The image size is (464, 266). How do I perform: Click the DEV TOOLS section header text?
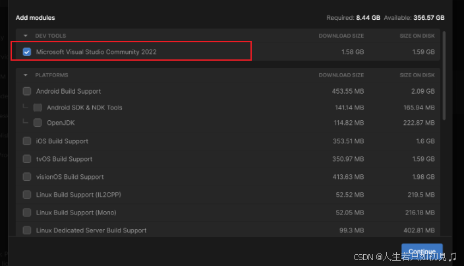click(51, 36)
